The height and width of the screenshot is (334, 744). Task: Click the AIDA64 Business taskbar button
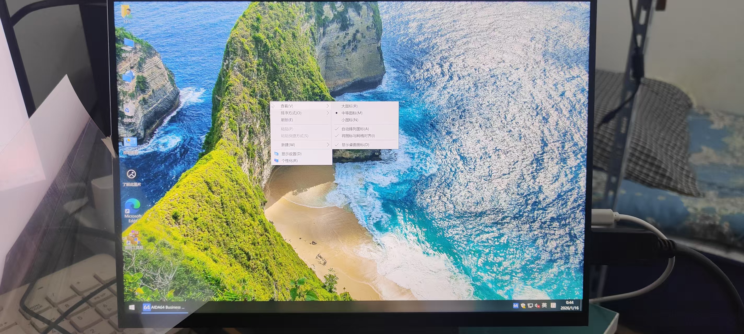pos(165,307)
